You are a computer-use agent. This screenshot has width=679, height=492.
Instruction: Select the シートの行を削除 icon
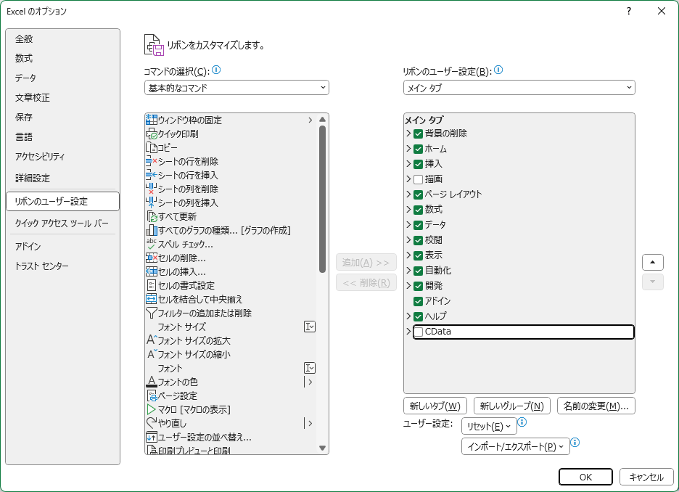pos(151,162)
